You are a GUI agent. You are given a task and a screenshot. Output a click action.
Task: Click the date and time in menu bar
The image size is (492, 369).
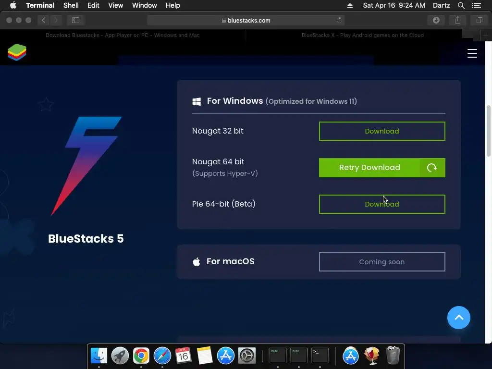tap(394, 5)
